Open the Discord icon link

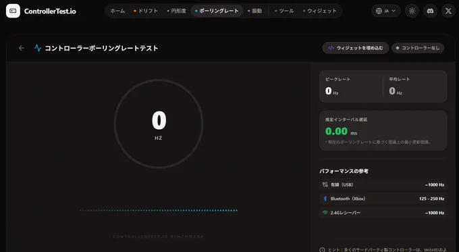430,11
